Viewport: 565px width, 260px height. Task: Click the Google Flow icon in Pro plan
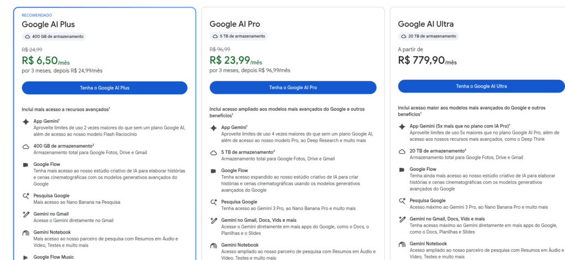point(214,171)
